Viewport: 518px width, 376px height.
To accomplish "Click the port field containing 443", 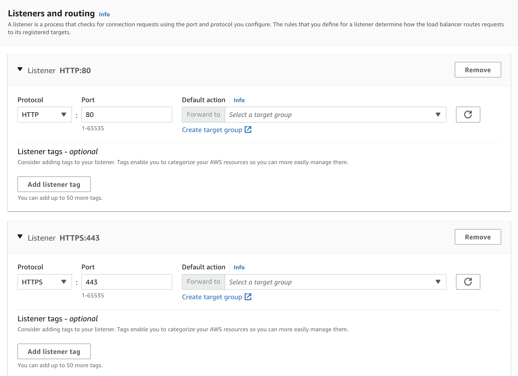I will pyautogui.click(x=127, y=282).
